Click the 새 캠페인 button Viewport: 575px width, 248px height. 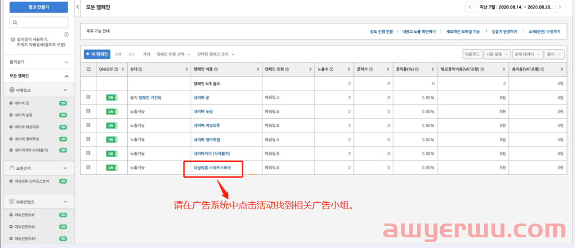tap(97, 54)
